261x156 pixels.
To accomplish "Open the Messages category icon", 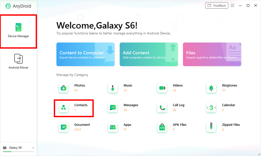I will (113, 107).
